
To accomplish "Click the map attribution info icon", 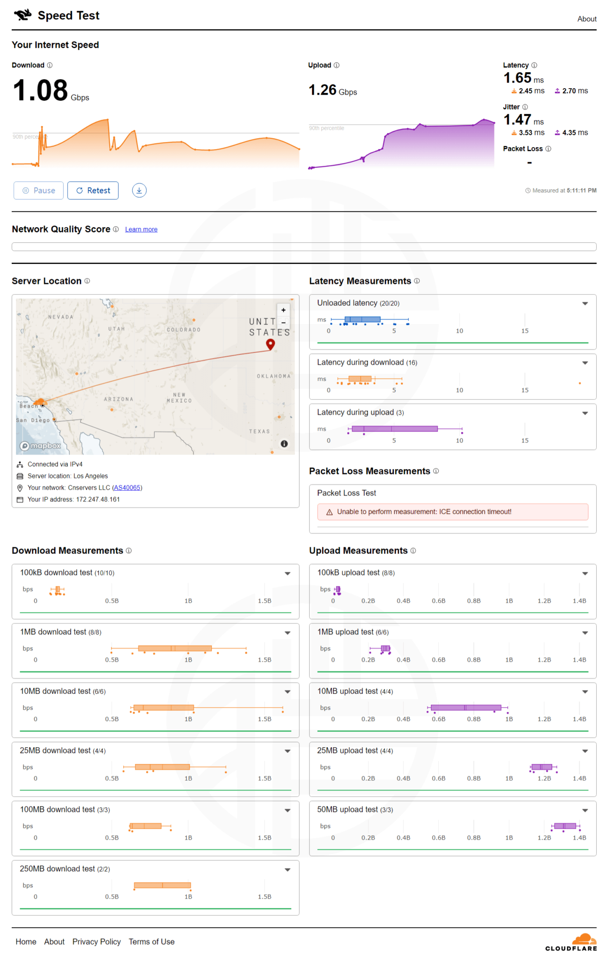I will (284, 444).
